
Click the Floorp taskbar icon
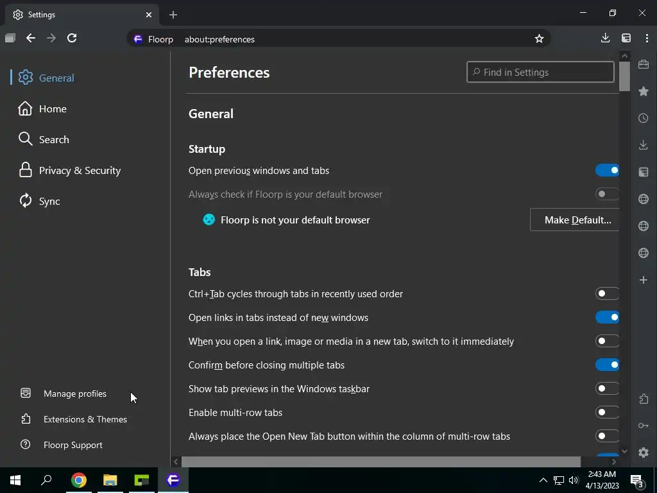point(173,480)
